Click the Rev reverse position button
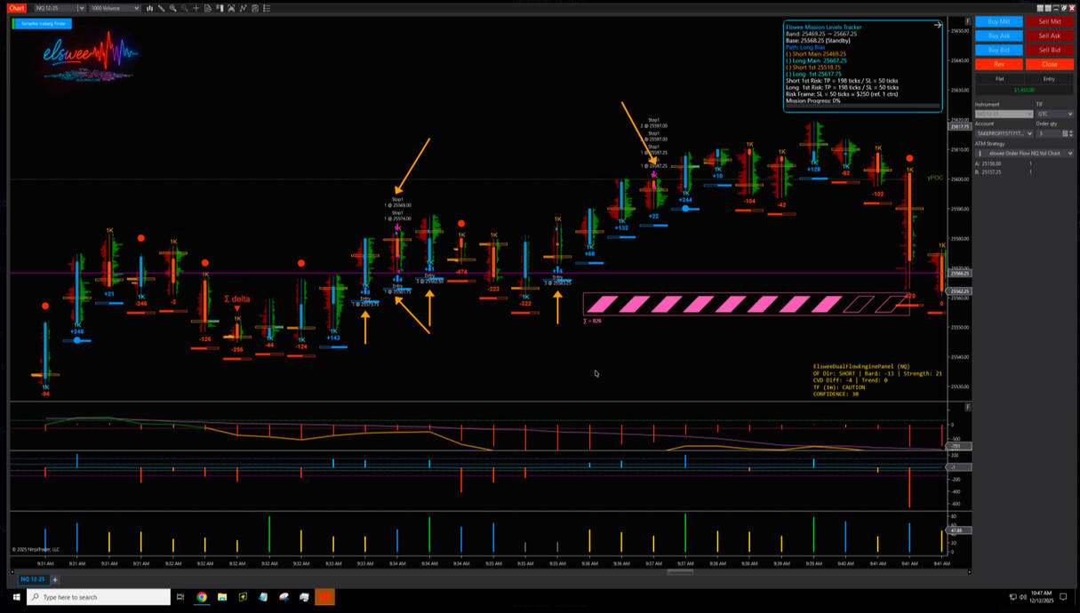Viewport: 1080px width, 613px height. point(998,64)
